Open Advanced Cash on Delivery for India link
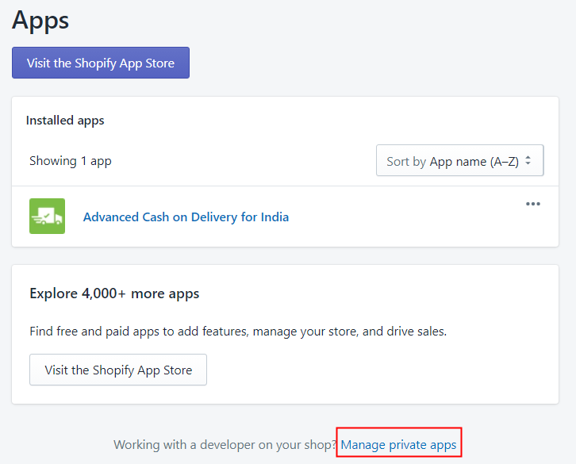This screenshot has height=464, width=576. (x=186, y=217)
